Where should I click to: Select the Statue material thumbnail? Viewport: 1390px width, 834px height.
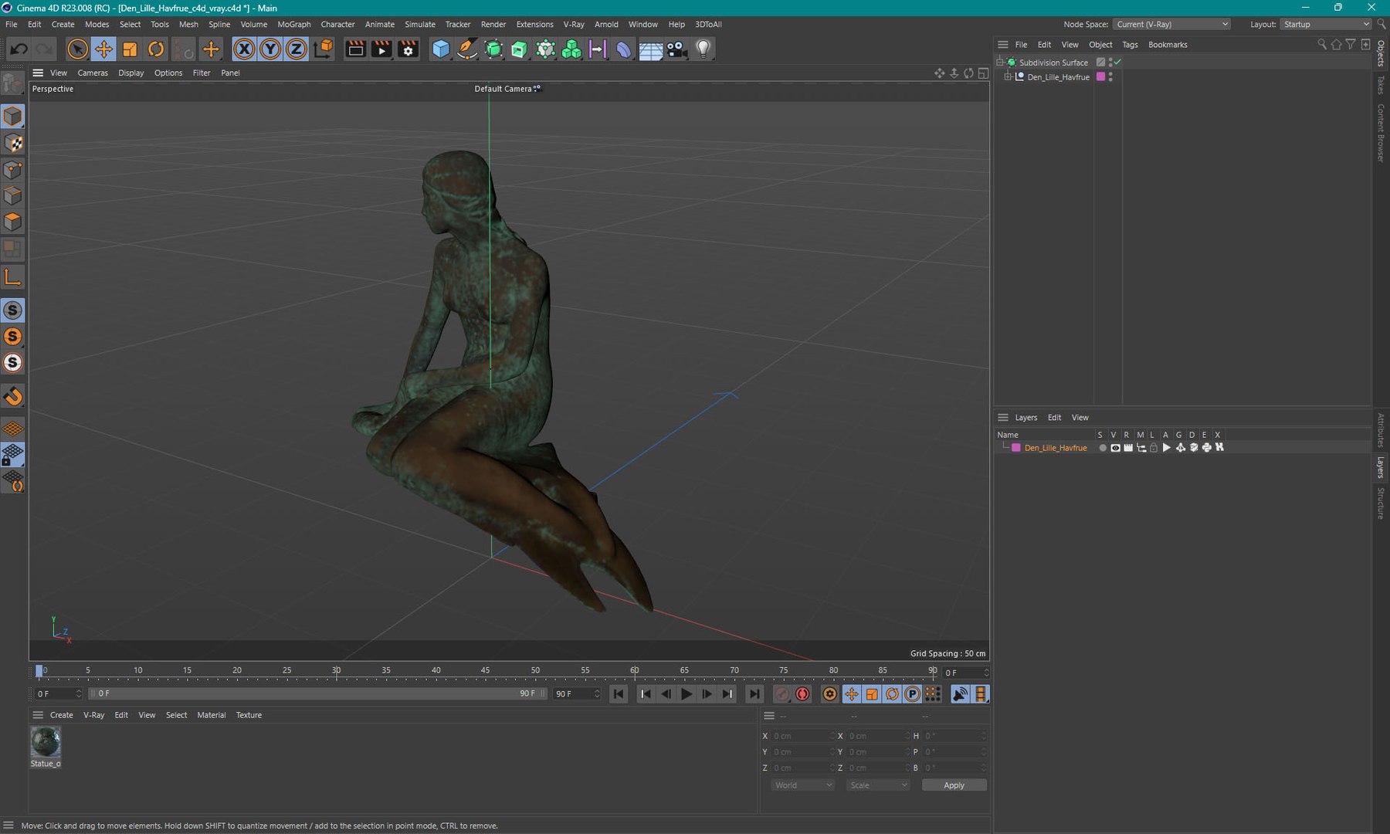click(46, 742)
